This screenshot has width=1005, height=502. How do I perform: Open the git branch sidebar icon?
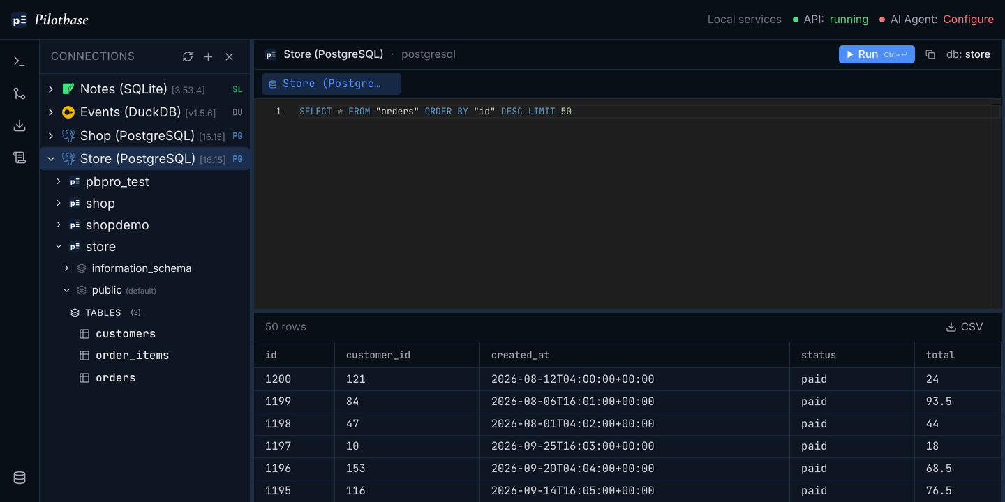(x=20, y=93)
